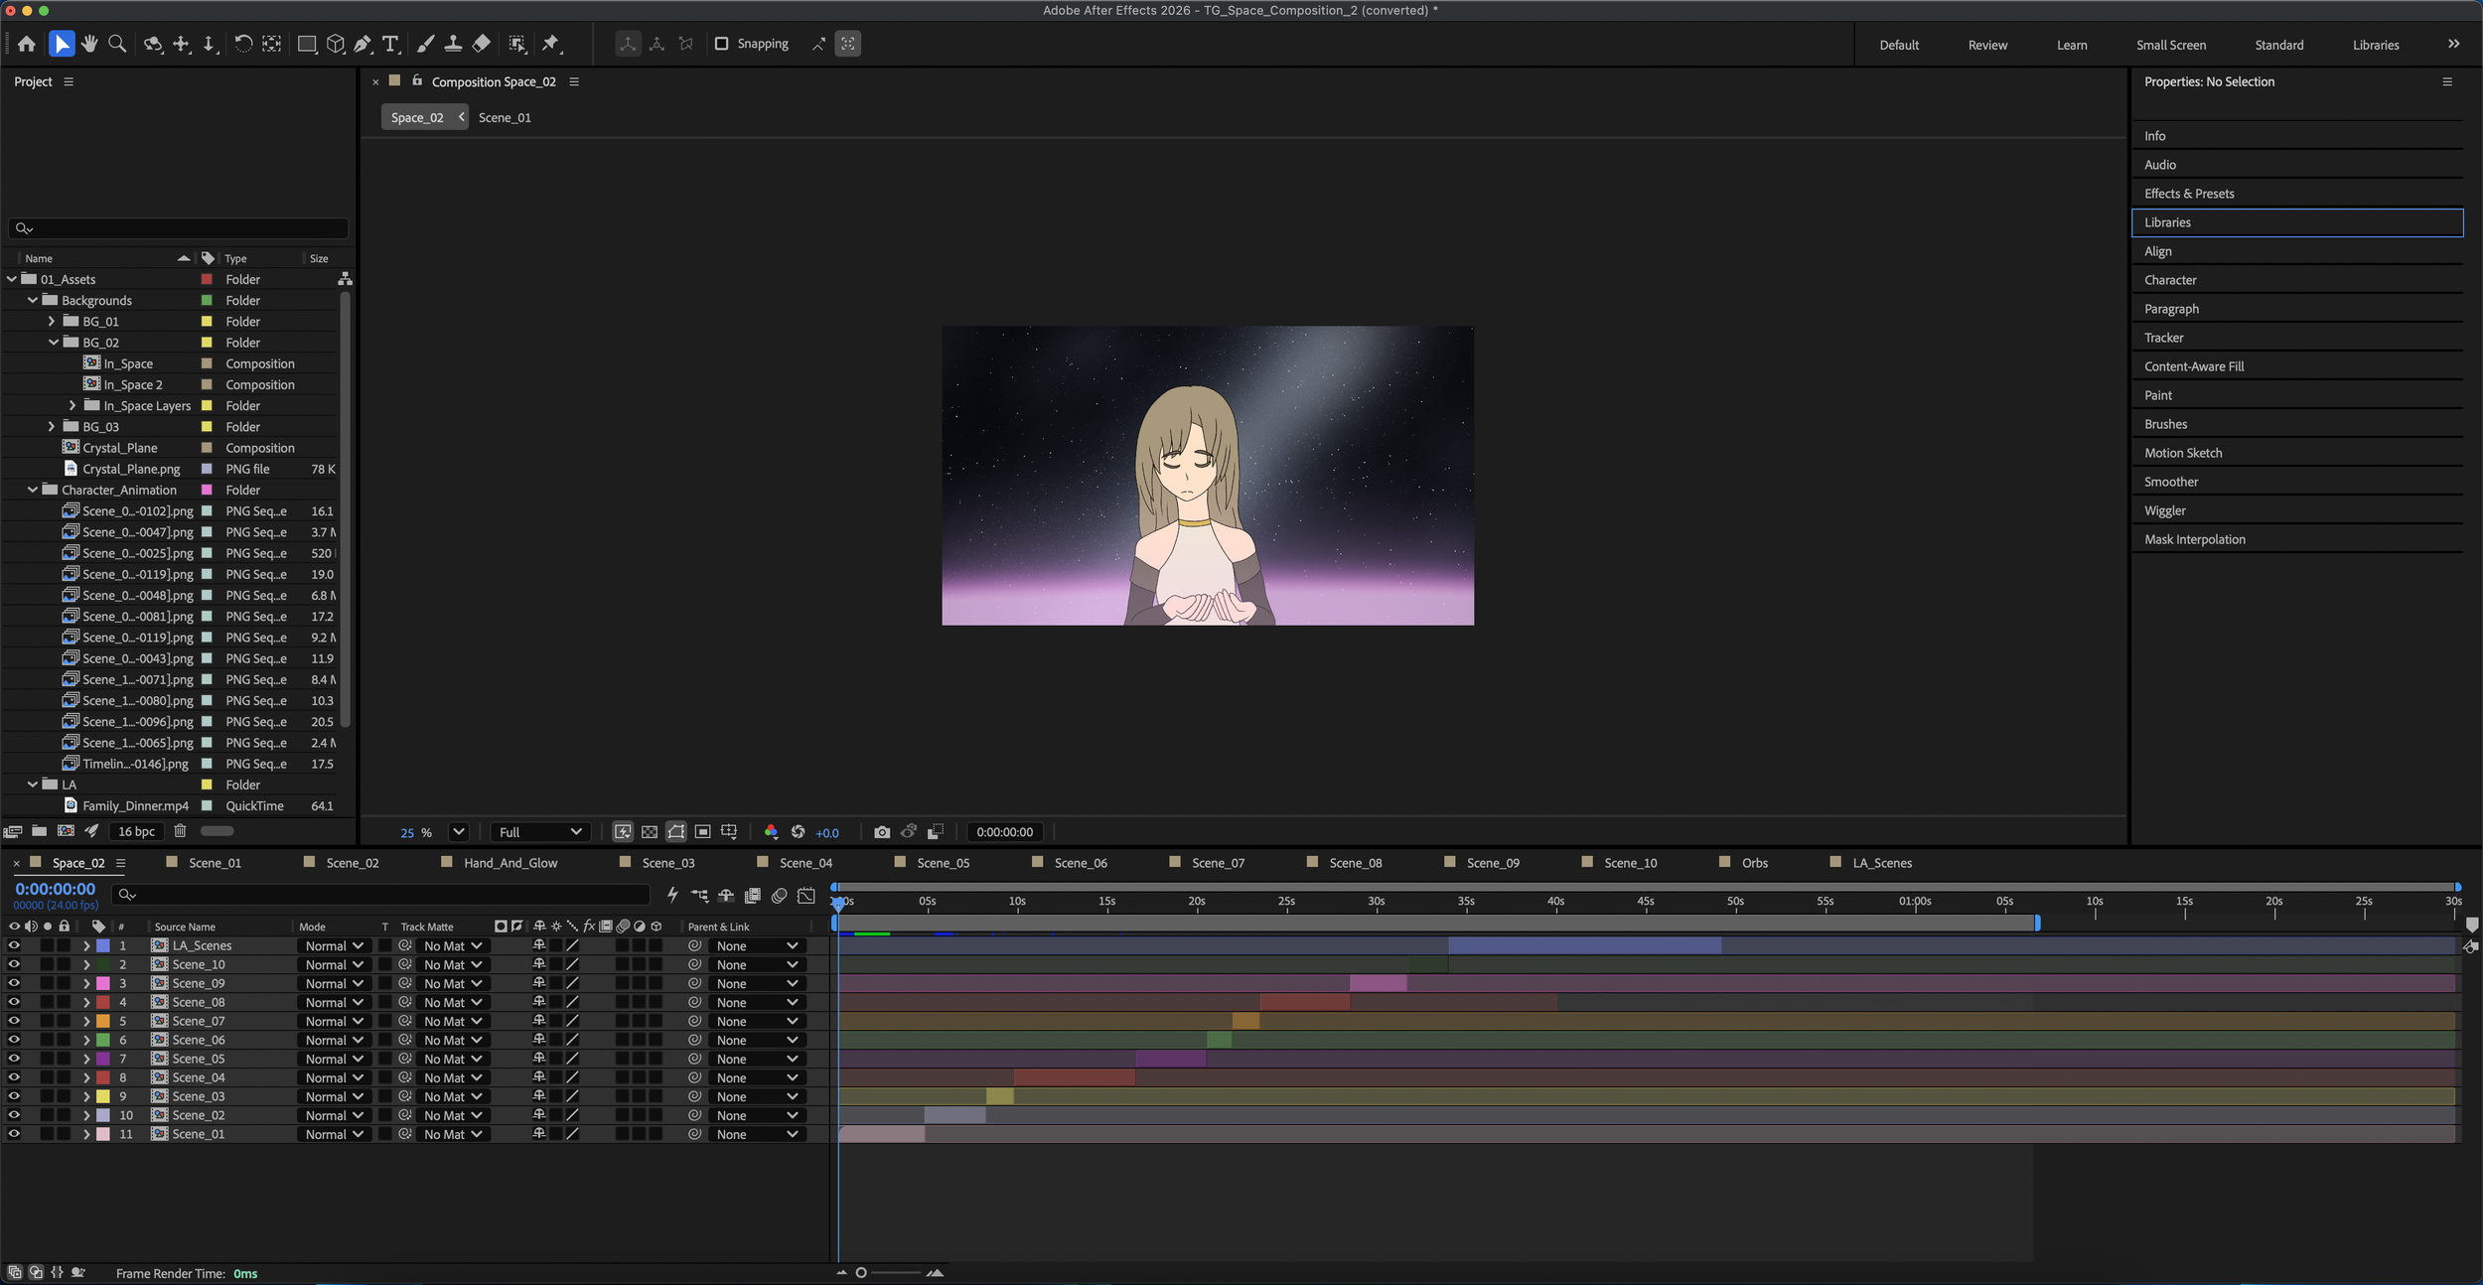2483x1285 pixels.
Task: Click the timeline current time display
Action: (56, 889)
